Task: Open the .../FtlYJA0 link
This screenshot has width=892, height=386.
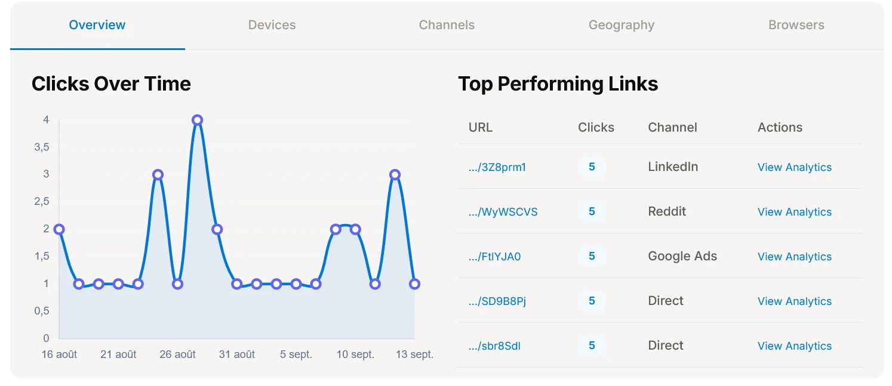Action: (495, 257)
